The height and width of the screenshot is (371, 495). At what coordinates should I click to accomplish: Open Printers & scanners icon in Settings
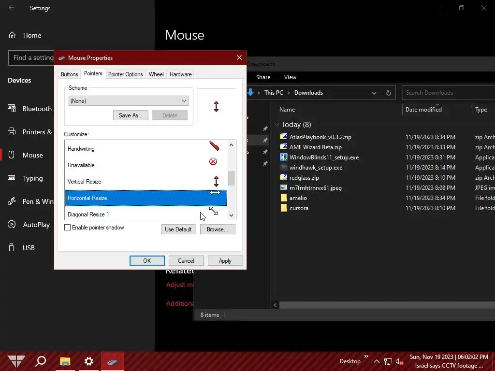click(12, 131)
